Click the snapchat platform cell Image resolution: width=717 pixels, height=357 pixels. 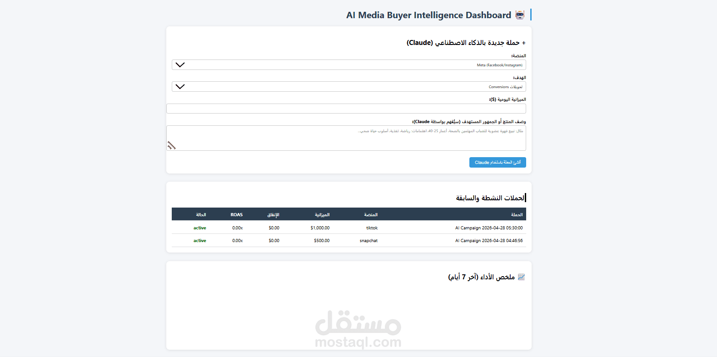pos(368,241)
